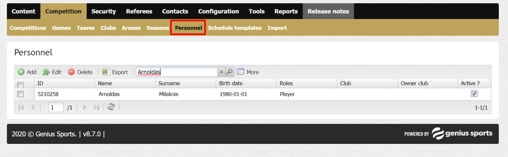Click the Edit puzzle-piece icon
This screenshot has width=508, height=157.
click(46, 72)
